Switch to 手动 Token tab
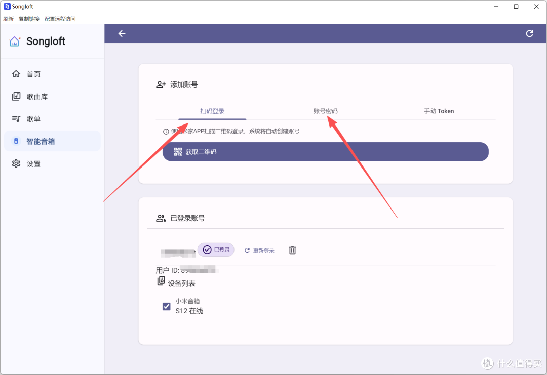 click(x=439, y=111)
